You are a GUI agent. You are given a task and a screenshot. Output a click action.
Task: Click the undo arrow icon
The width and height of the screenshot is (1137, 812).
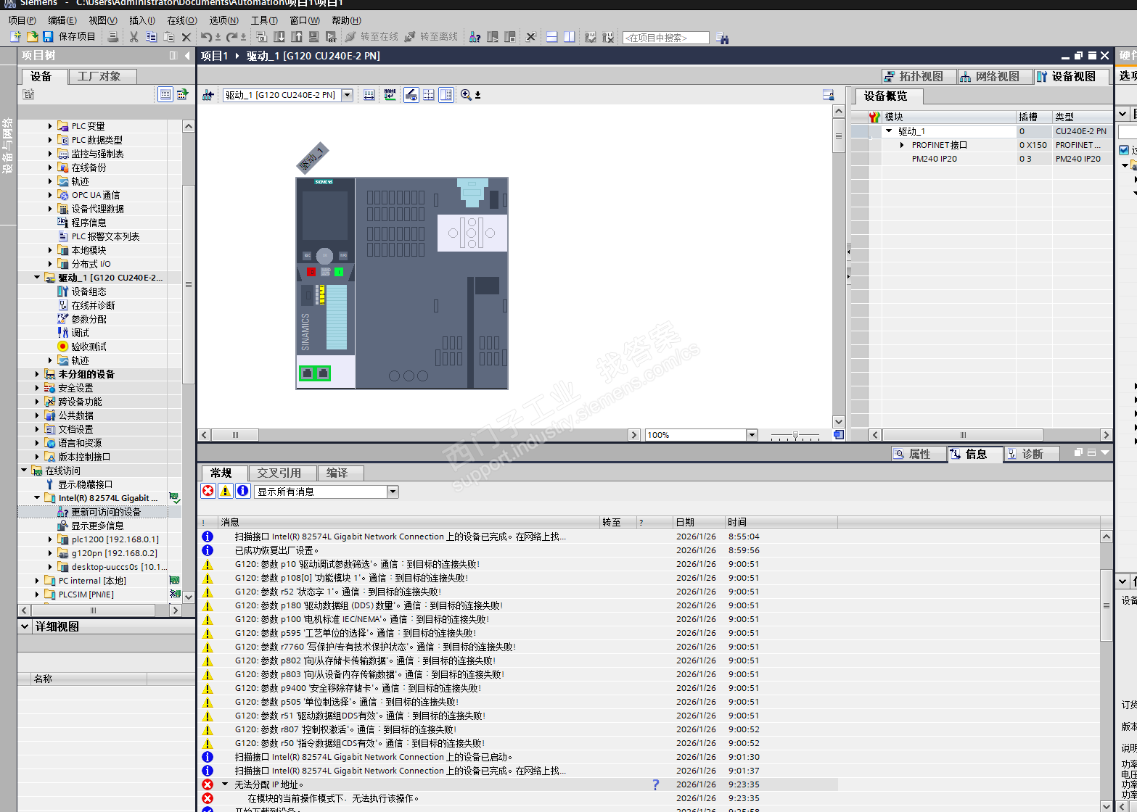tap(207, 37)
